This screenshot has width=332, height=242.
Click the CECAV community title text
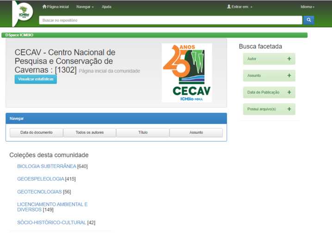tap(65, 61)
